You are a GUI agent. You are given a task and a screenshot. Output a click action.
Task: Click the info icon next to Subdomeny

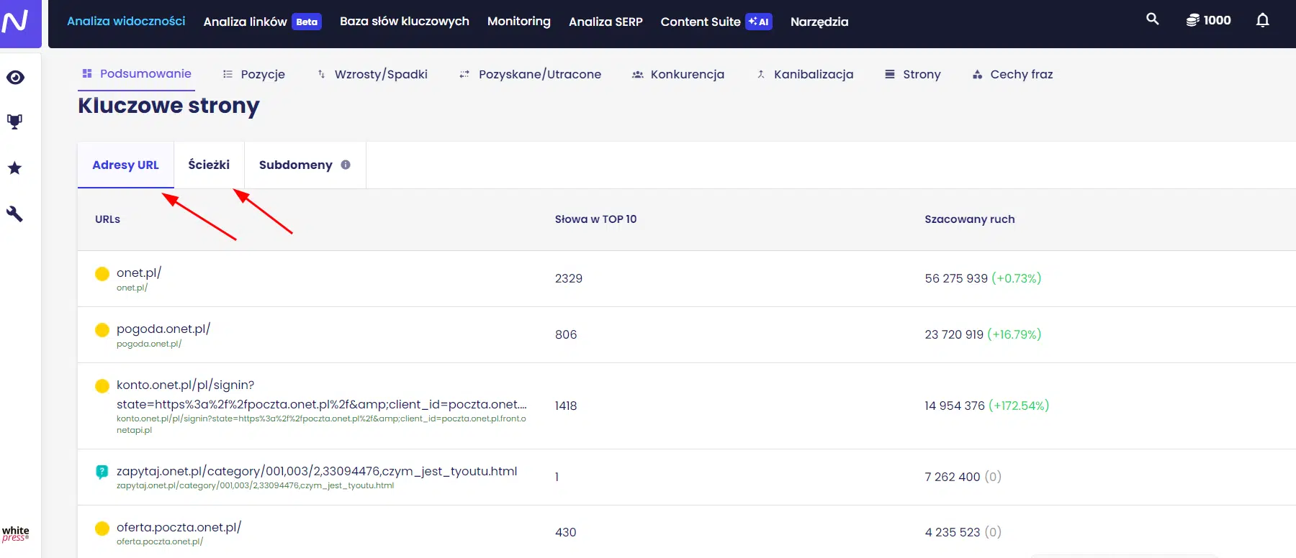[346, 165]
